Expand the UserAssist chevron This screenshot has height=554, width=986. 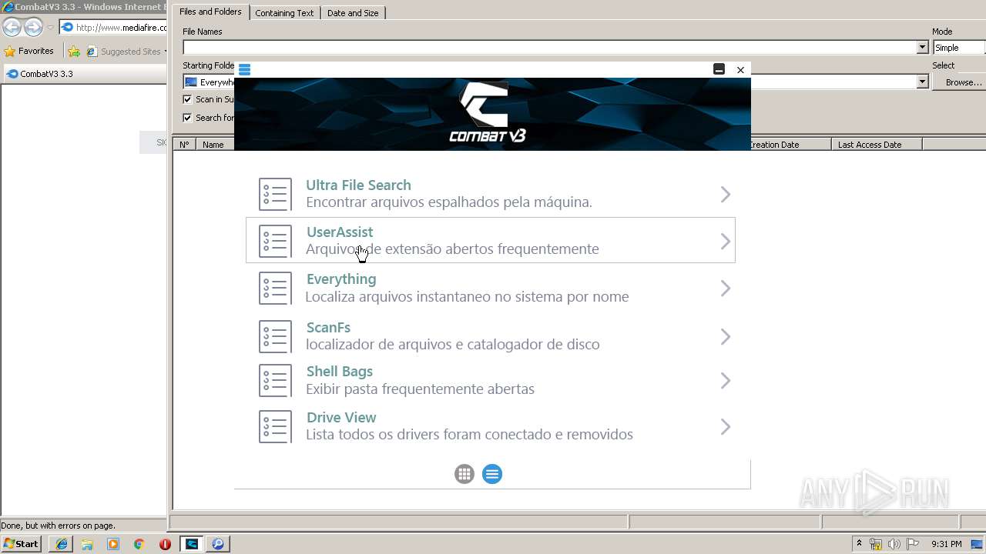click(x=725, y=241)
